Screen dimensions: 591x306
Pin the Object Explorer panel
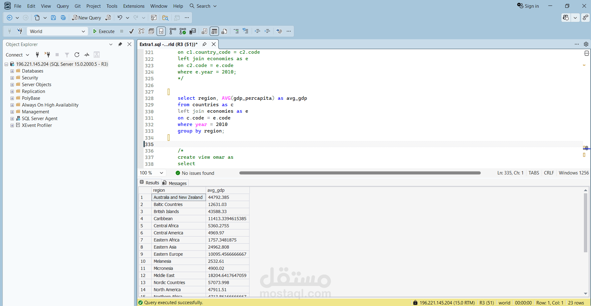coord(120,44)
